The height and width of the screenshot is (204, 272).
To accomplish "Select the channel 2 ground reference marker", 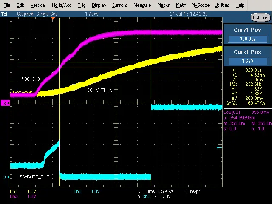I will coord(5,177).
